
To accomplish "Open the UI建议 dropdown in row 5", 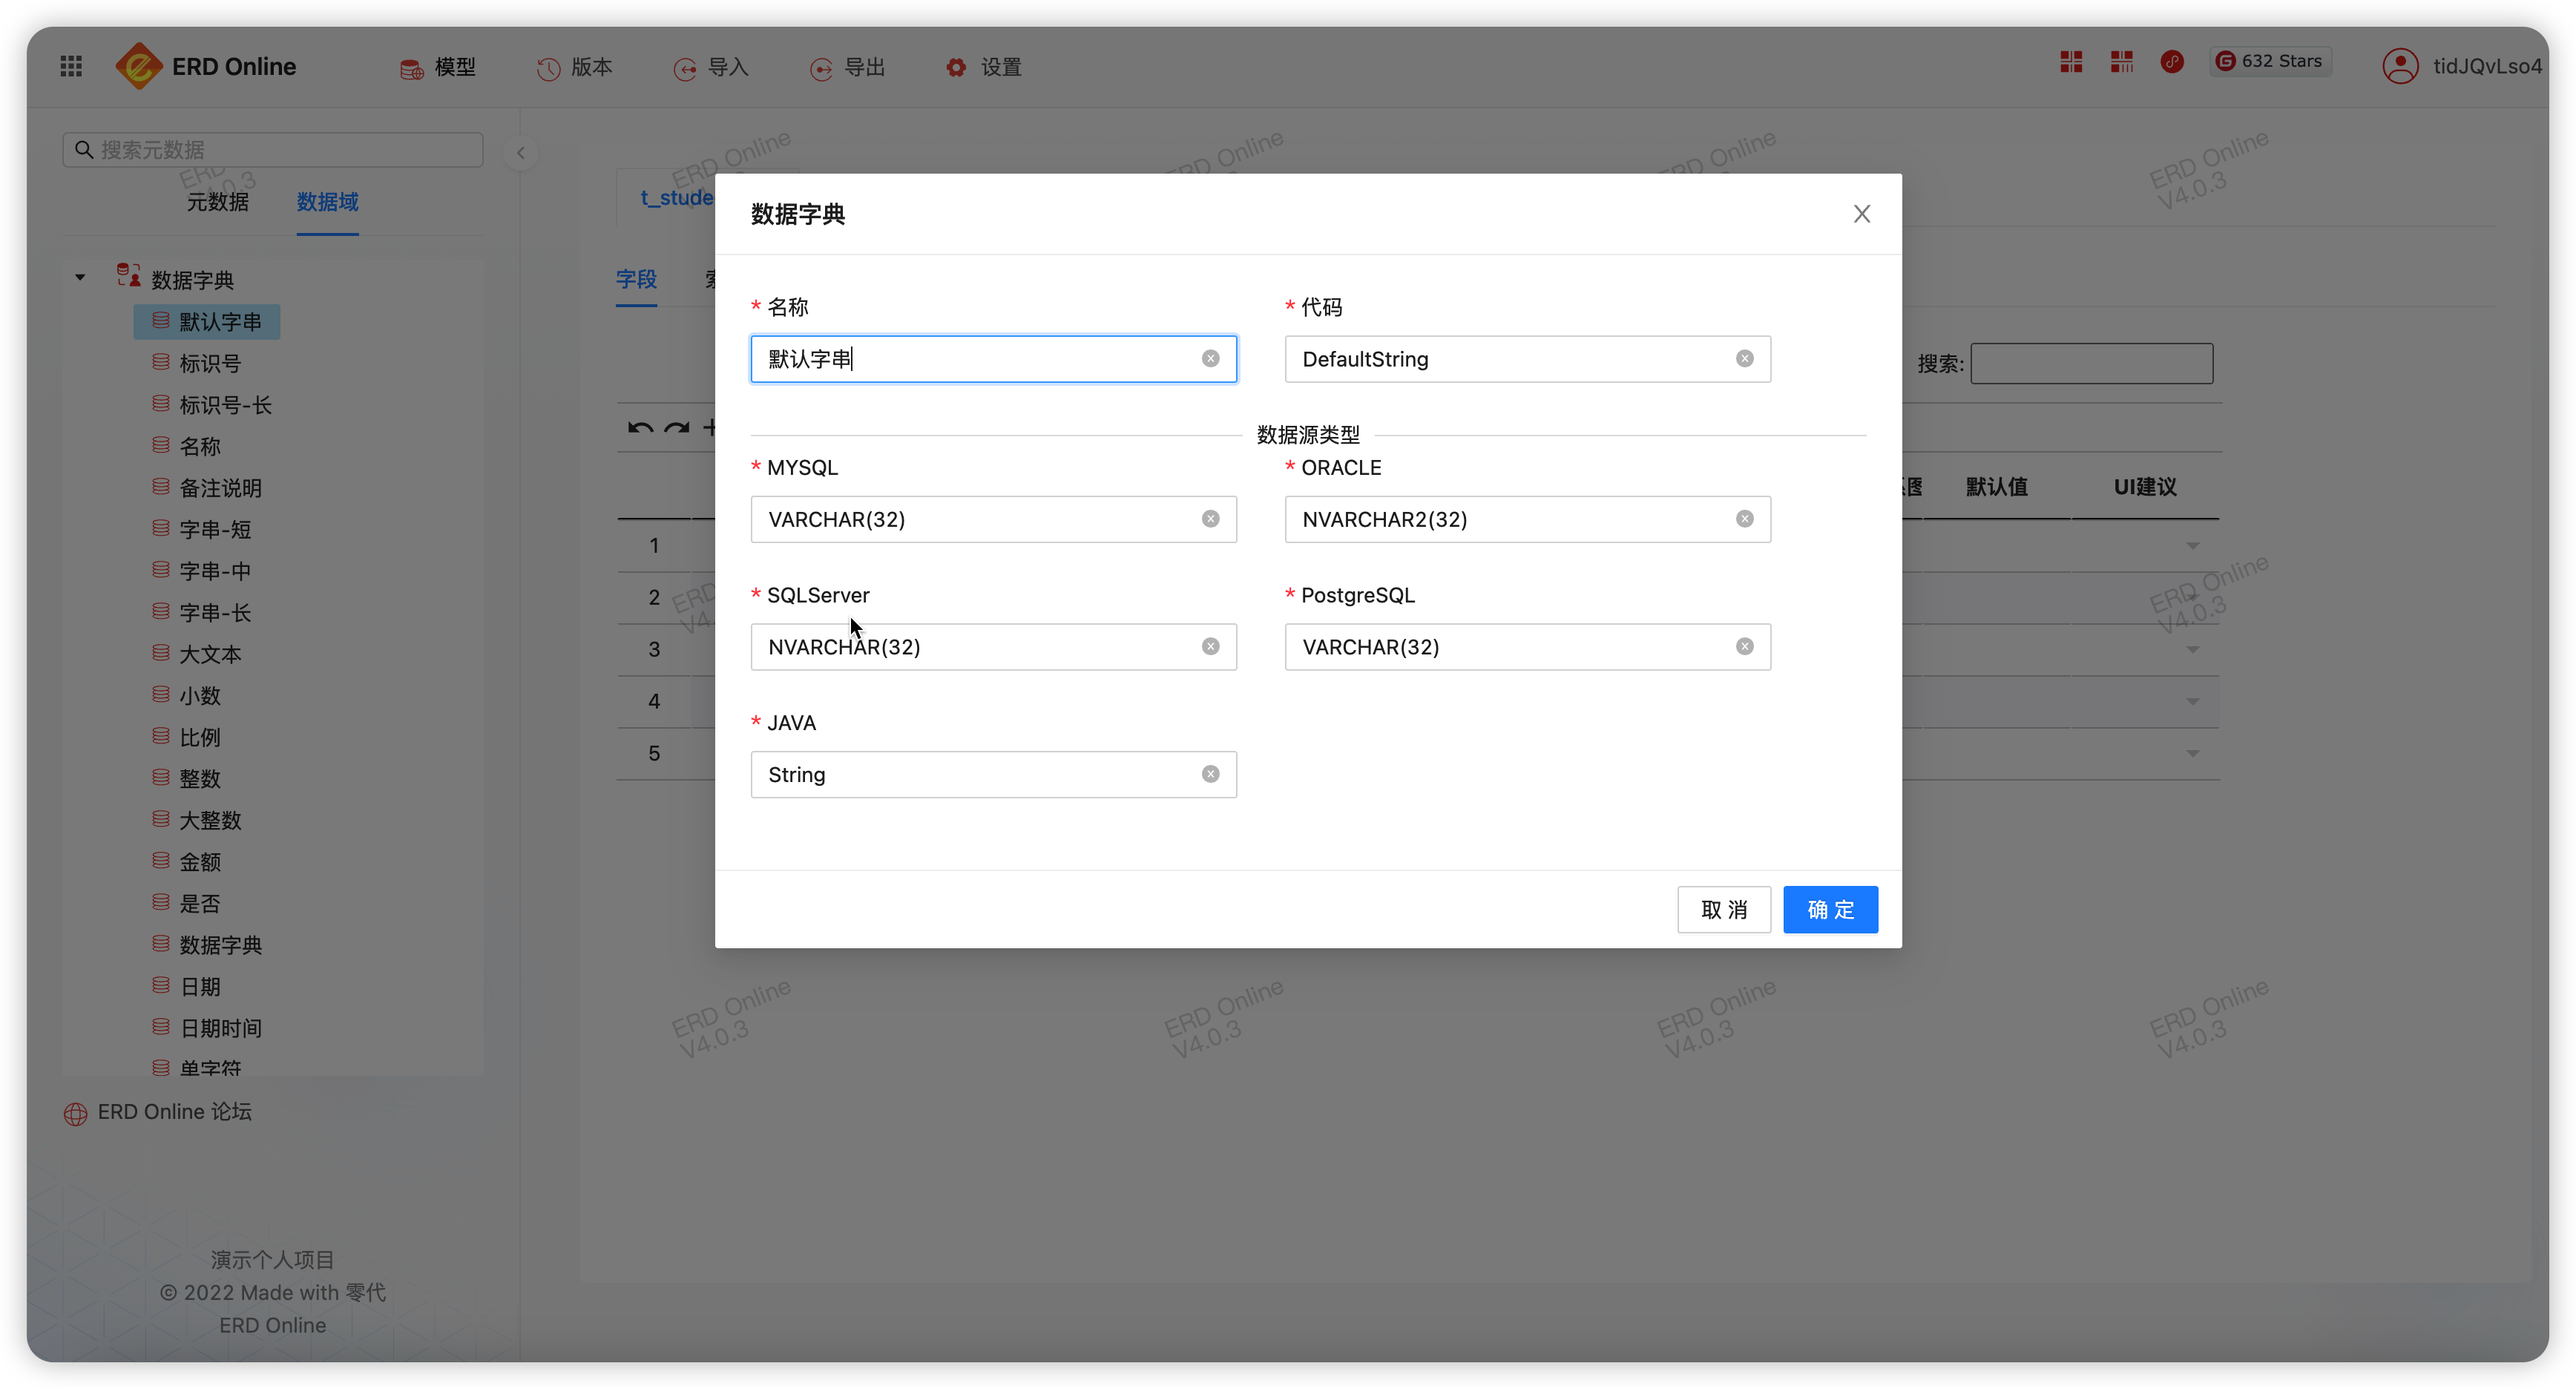I will [x=2192, y=754].
